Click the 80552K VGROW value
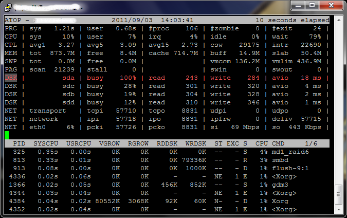 point(107,201)
